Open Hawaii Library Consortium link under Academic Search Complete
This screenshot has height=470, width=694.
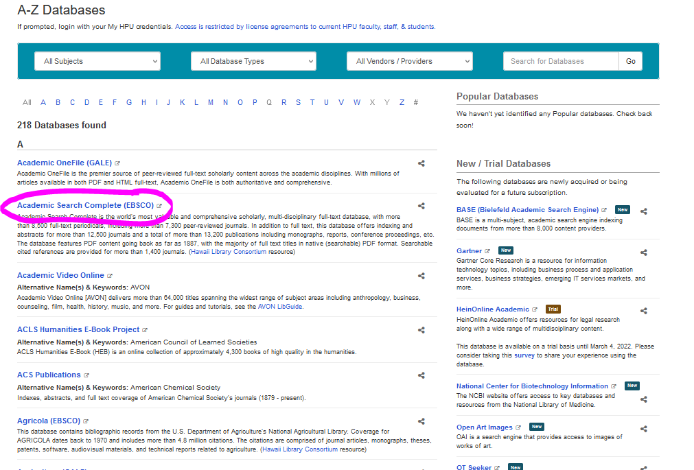229,252
